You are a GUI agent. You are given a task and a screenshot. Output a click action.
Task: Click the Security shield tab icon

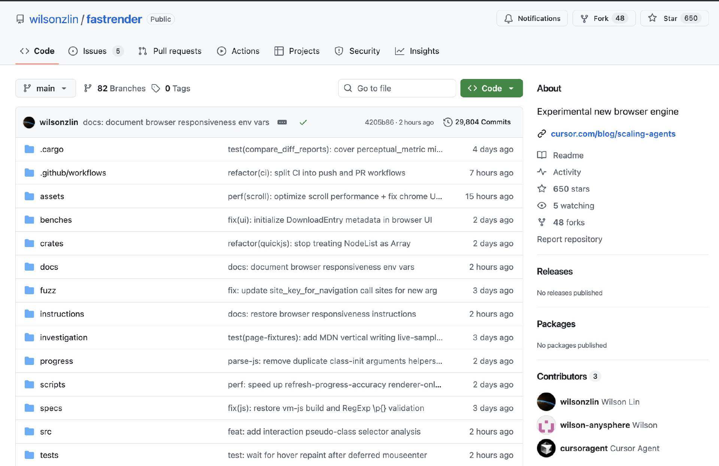339,51
